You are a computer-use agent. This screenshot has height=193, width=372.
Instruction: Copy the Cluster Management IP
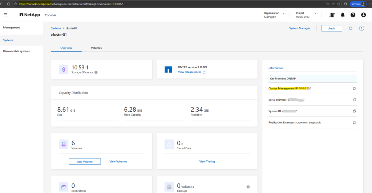355,89
